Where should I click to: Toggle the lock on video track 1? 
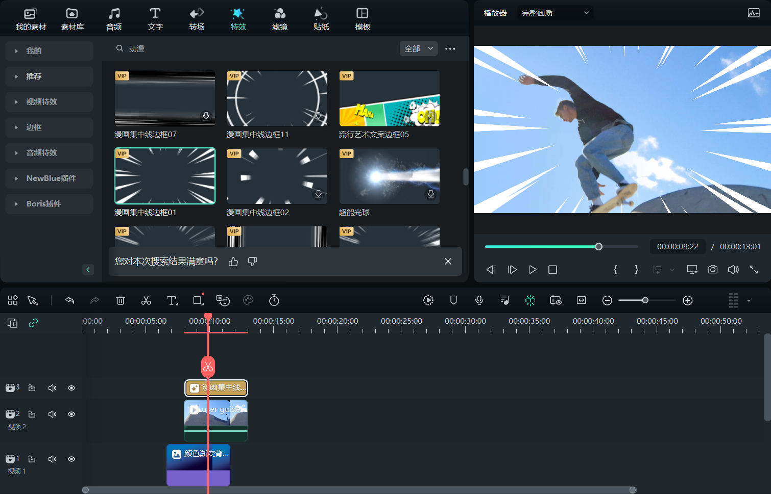pos(32,459)
